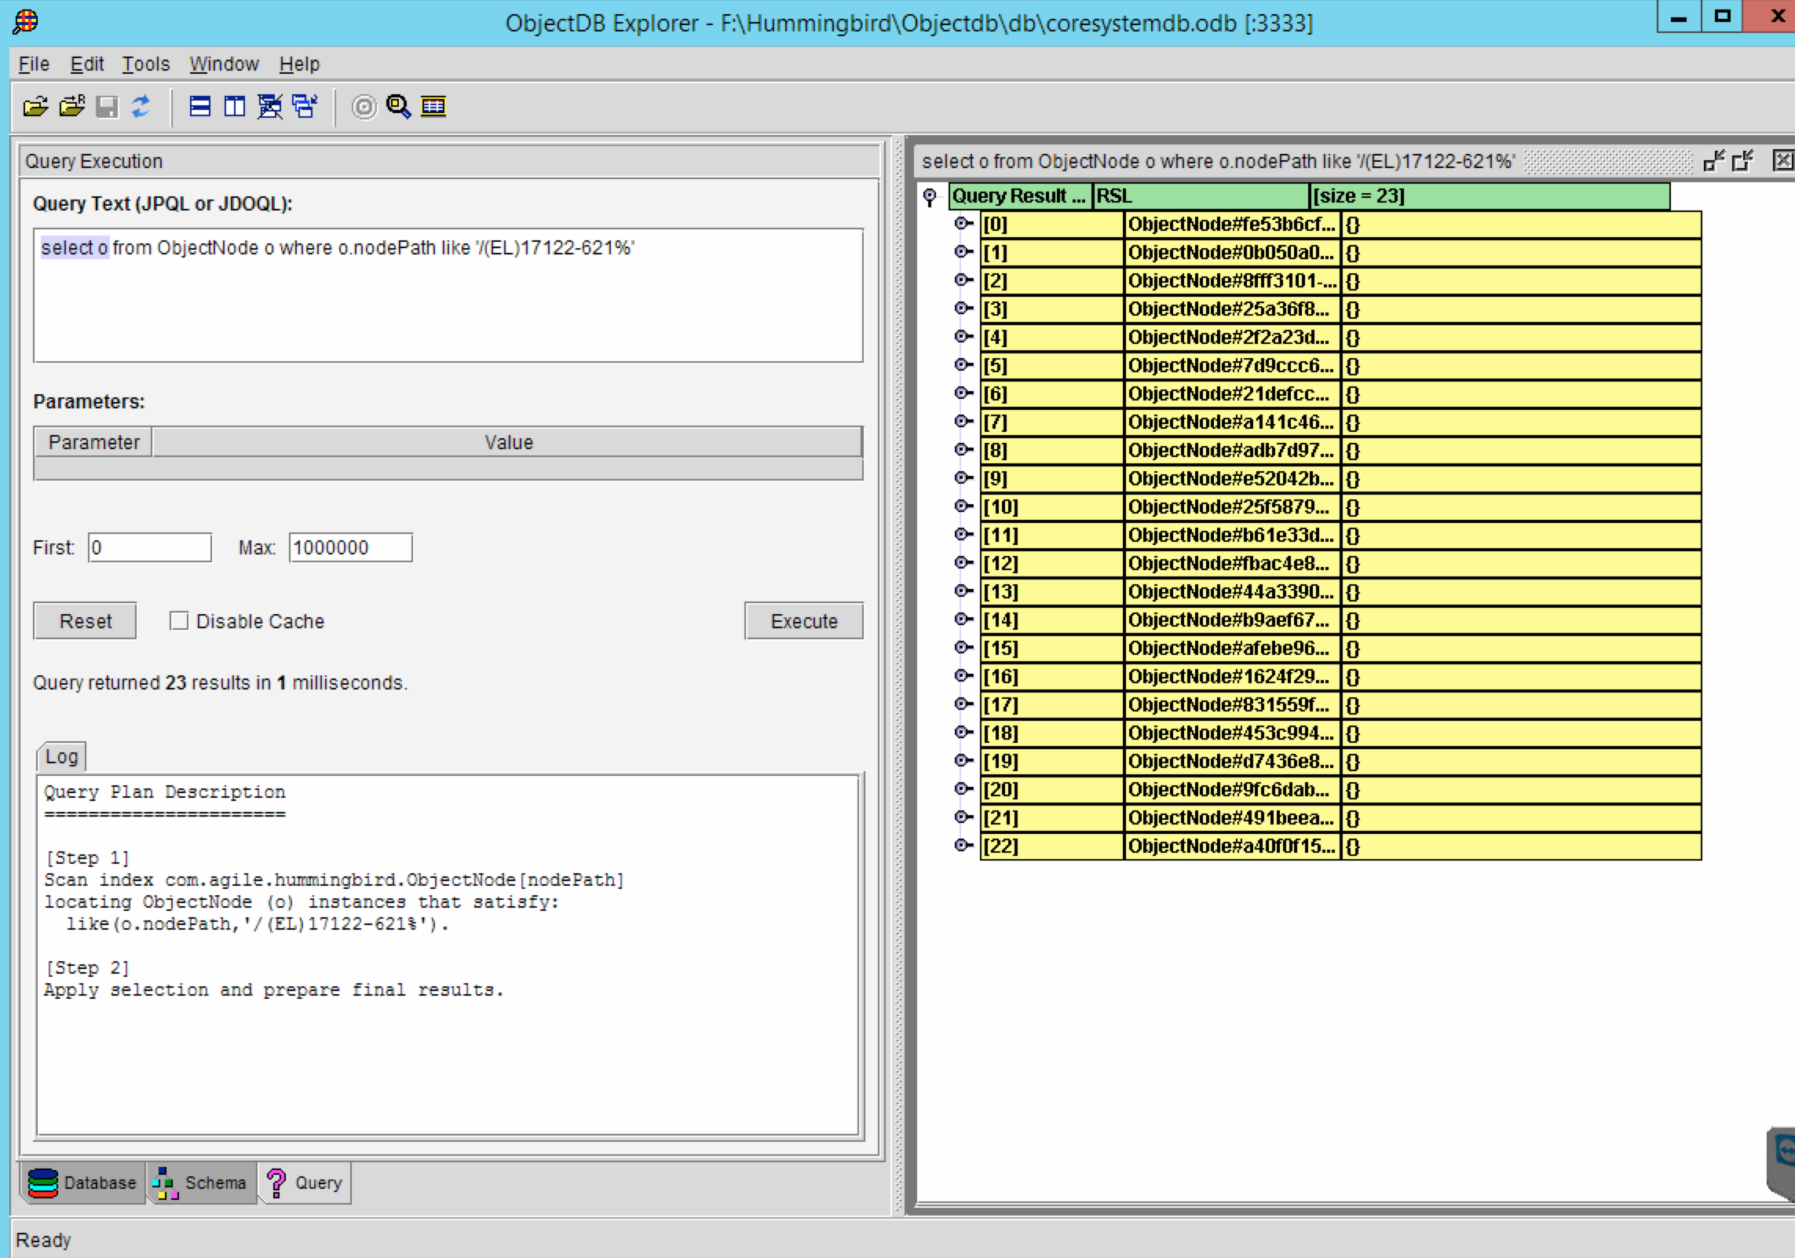Open the magnifier search tool
Image resolution: width=1795 pixels, height=1258 pixels.
[398, 106]
